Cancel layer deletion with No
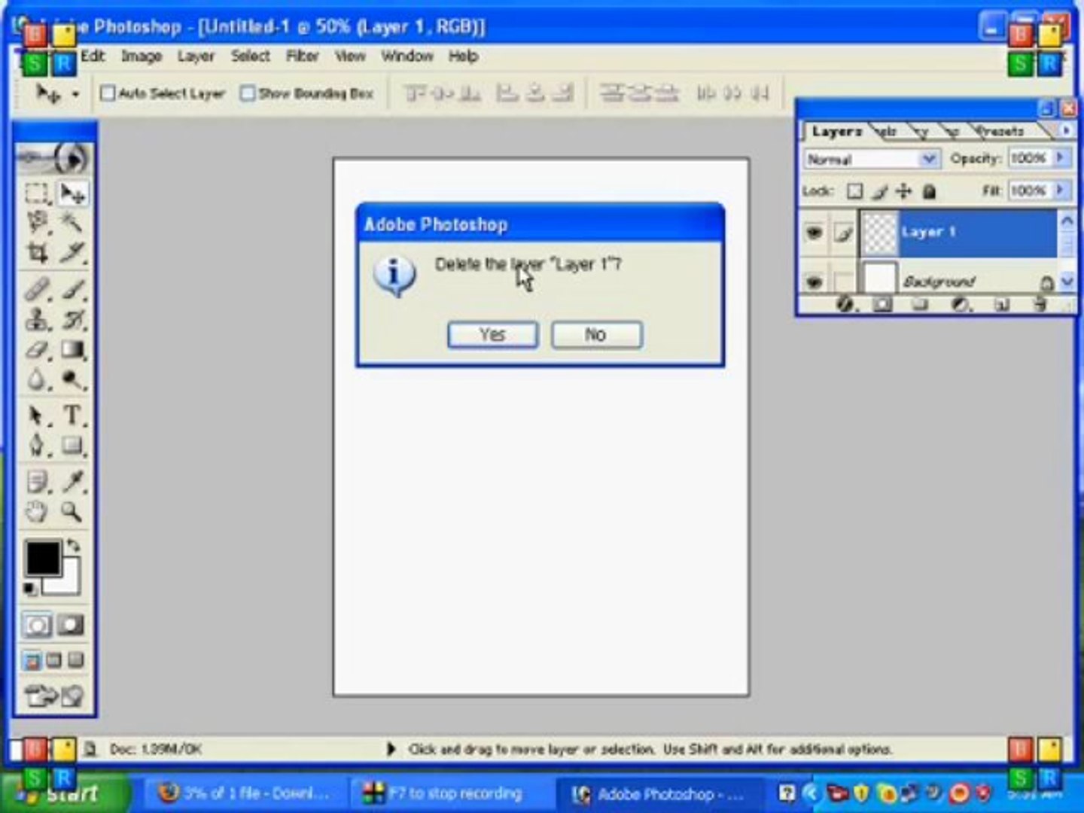The image size is (1084, 813). (596, 334)
